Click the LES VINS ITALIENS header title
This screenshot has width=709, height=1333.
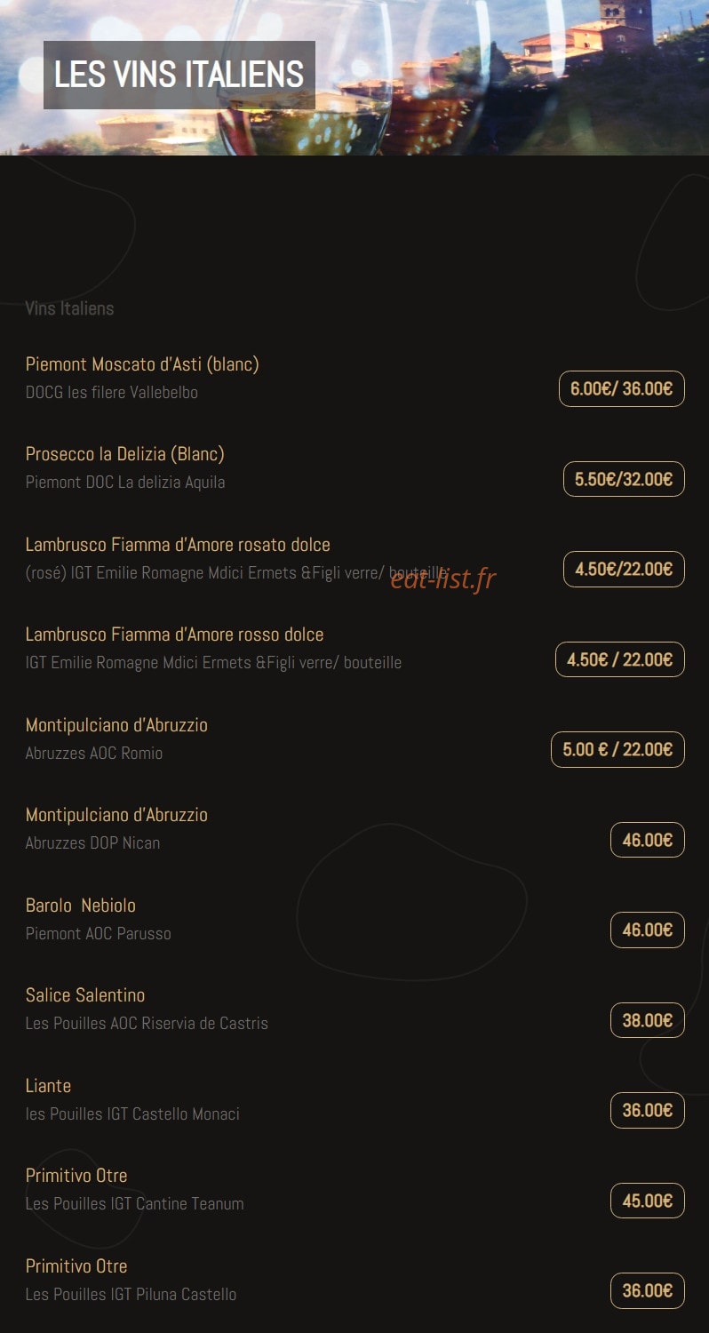[x=179, y=75]
